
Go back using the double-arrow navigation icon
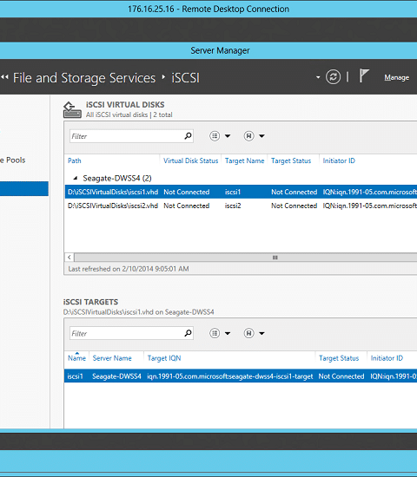[x=4, y=77]
